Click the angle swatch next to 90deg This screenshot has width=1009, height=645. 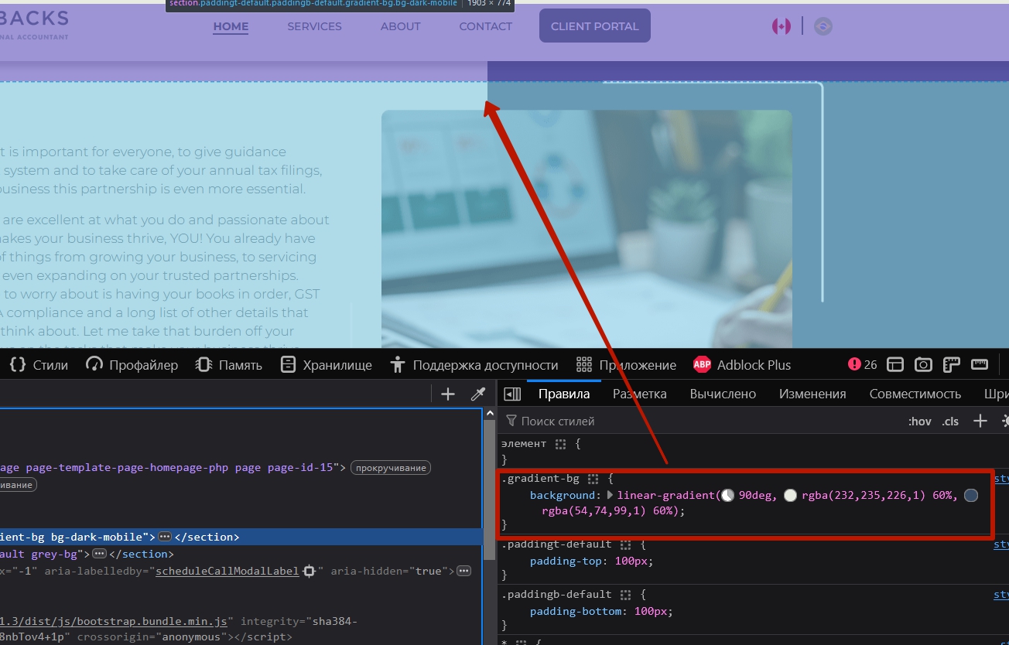[x=727, y=496]
